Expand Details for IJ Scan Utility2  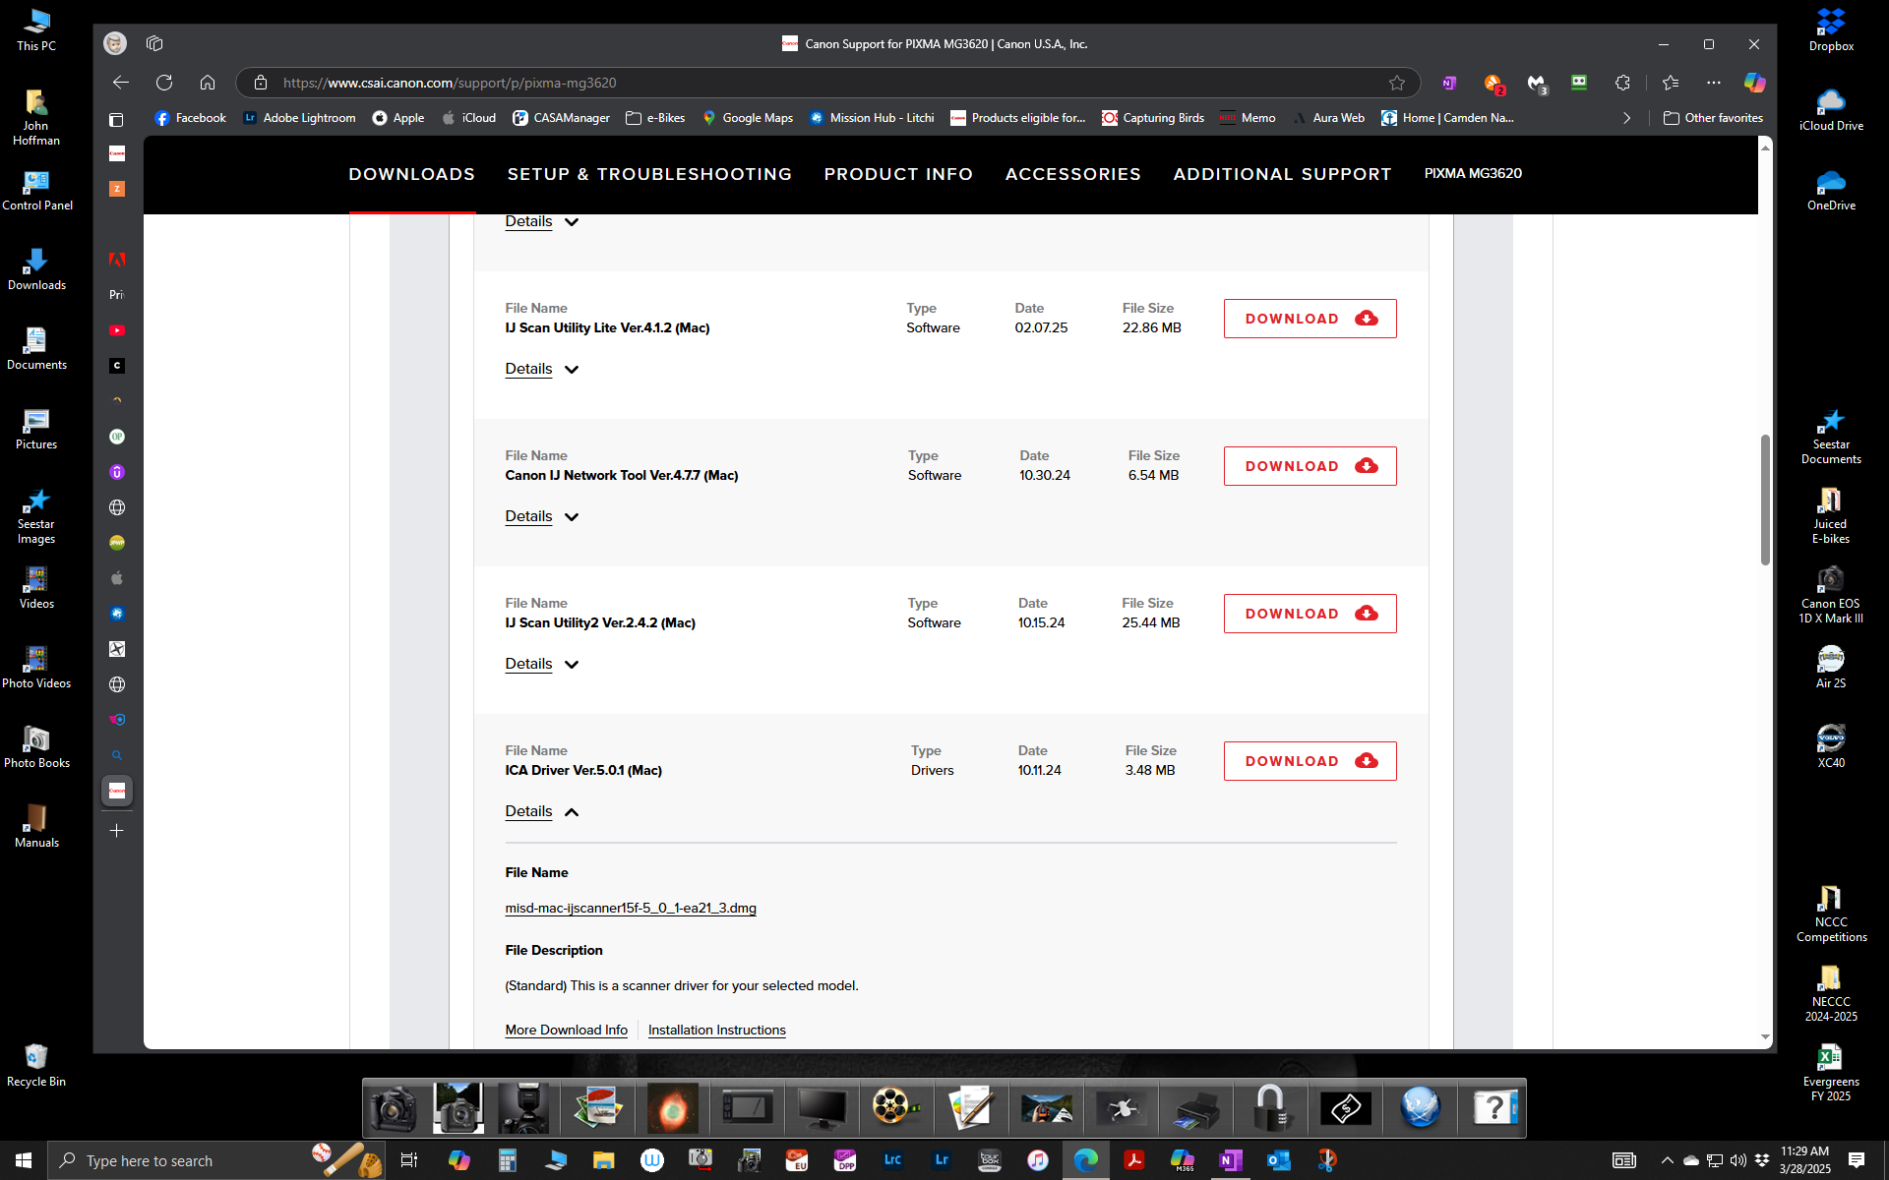[x=541, y=664]
